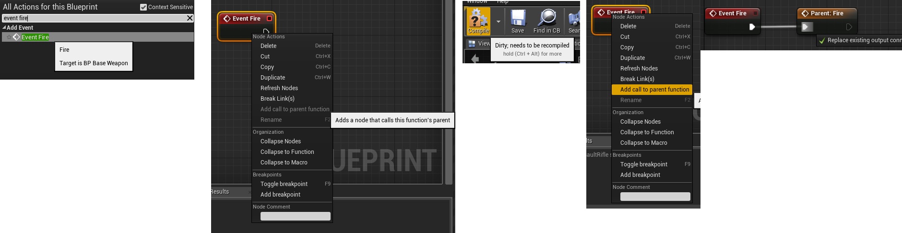Choose Delete in the right context menu
The image size is (902, 233).
tap(652, 26)
